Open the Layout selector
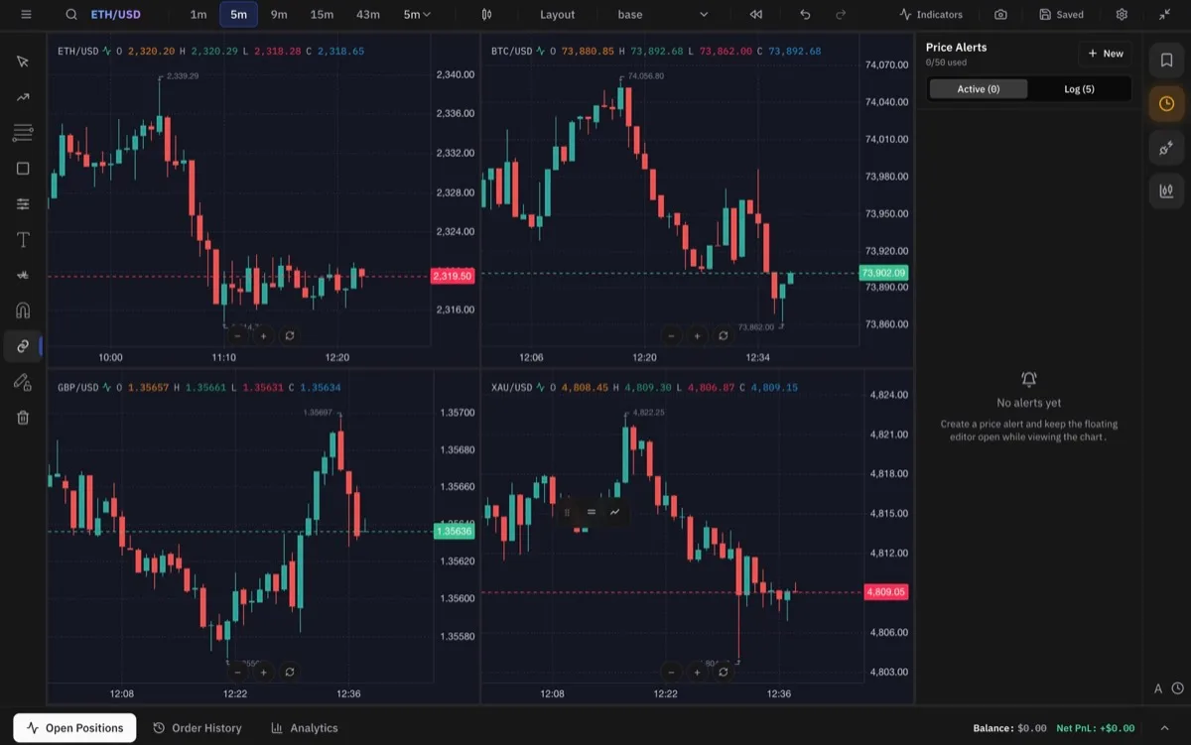 click(x=557, y=15)
